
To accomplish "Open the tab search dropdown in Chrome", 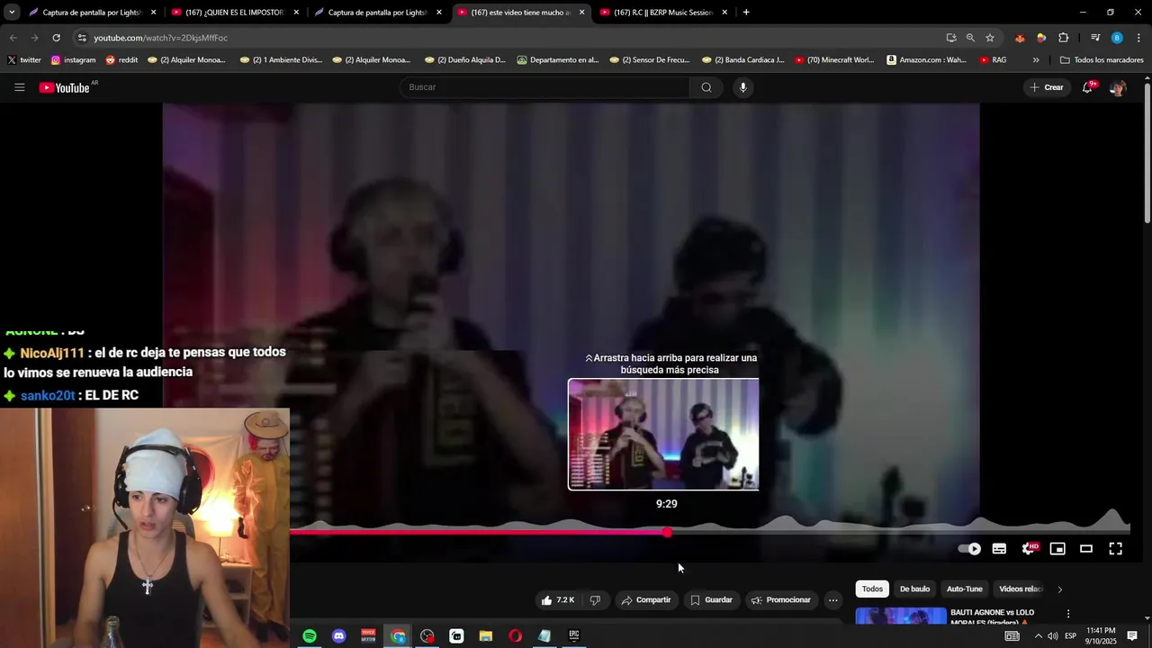I will [x=12, y=13].
